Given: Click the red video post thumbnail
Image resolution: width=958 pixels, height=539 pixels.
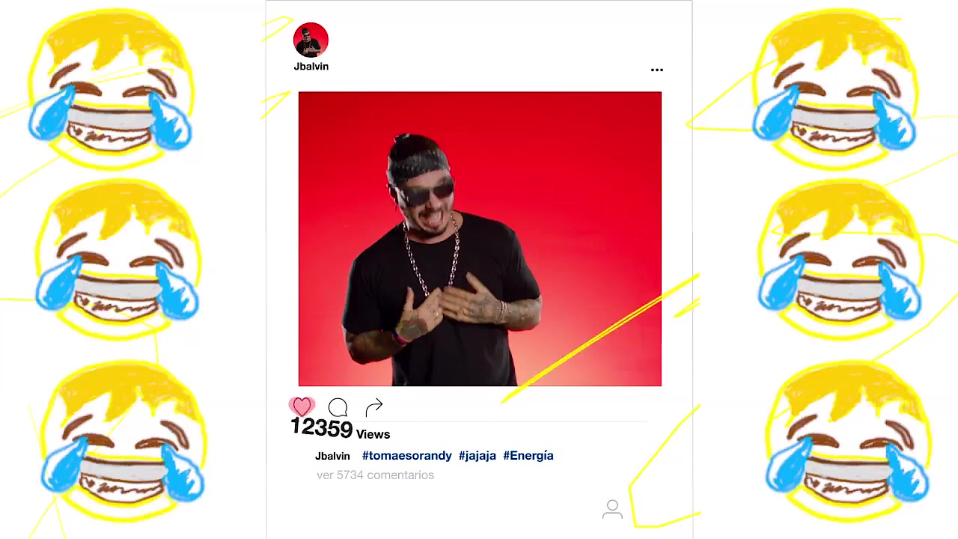Looking at the screenshot, I should pyautogui.click(x=480, y=239).
